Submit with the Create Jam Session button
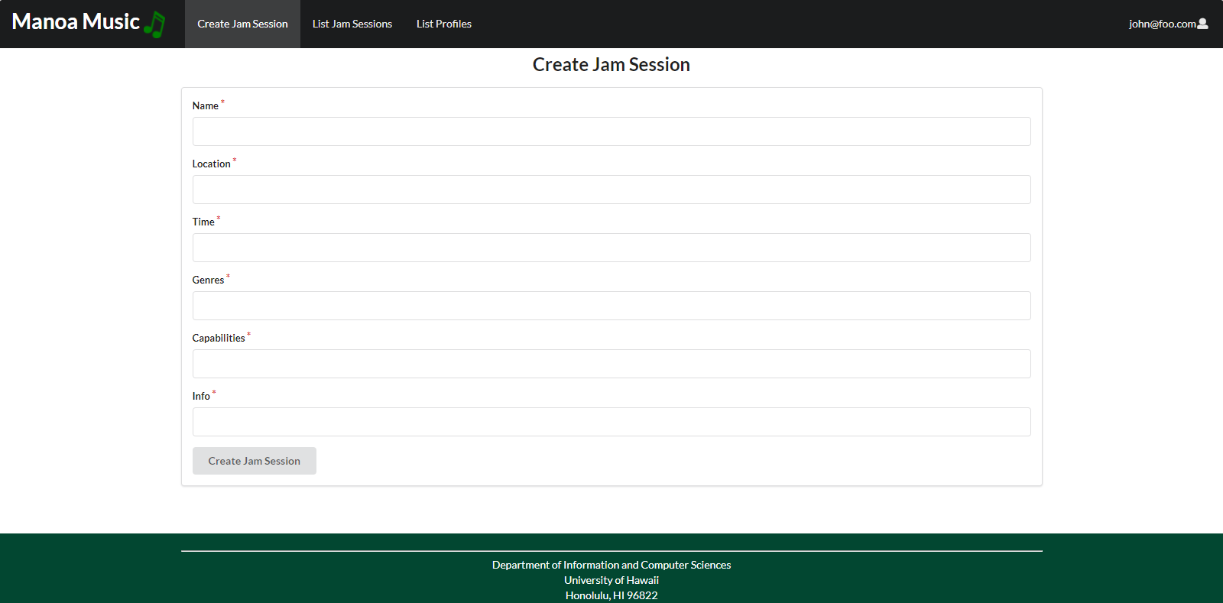The height and width of the screenshot is (603, 1223). coord(255,461)
